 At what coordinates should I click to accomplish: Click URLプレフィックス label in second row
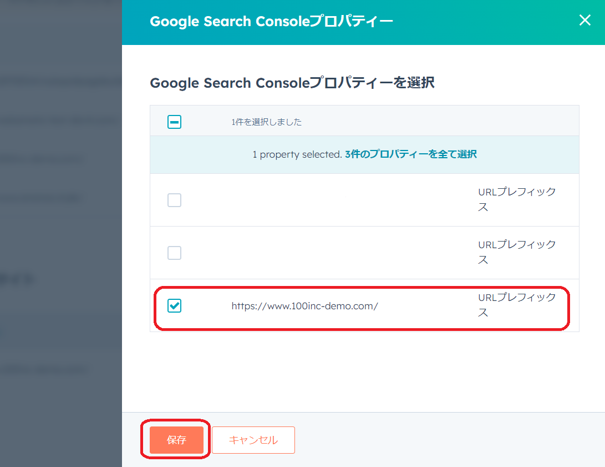[x=517, y=252]
